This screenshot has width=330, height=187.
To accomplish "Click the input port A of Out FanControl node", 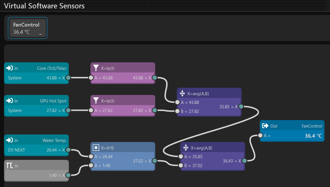I will pos(260,136).
